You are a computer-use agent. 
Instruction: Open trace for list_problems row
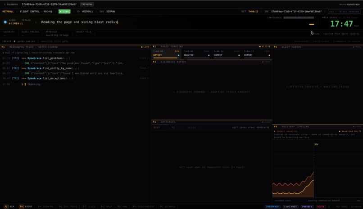144,58
